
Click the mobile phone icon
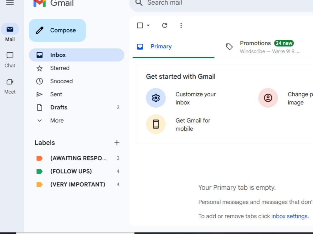[156, 124]
